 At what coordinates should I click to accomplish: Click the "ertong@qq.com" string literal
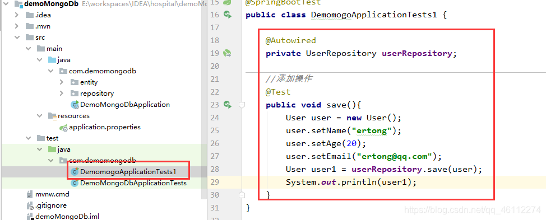pyautogui.click(x=394, y=156)
